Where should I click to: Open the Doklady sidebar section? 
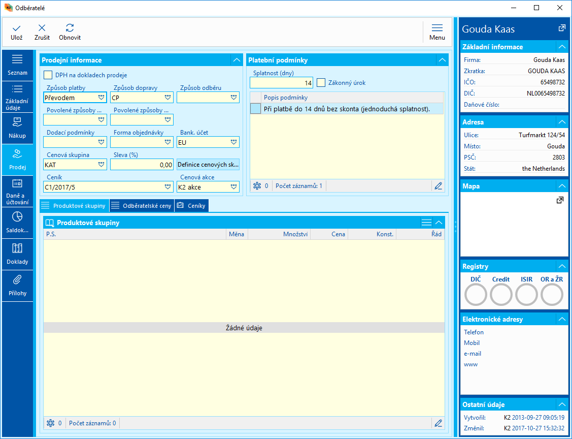tap(17, 255)
